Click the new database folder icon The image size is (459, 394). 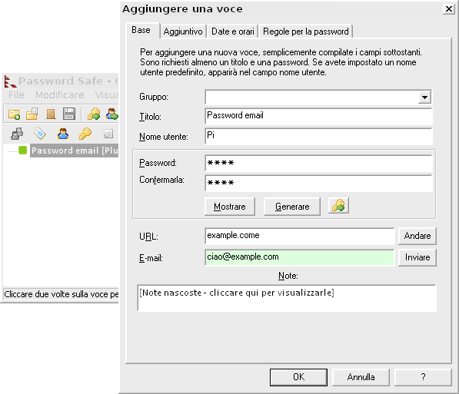pyautogui.click(x=14, y=114)
